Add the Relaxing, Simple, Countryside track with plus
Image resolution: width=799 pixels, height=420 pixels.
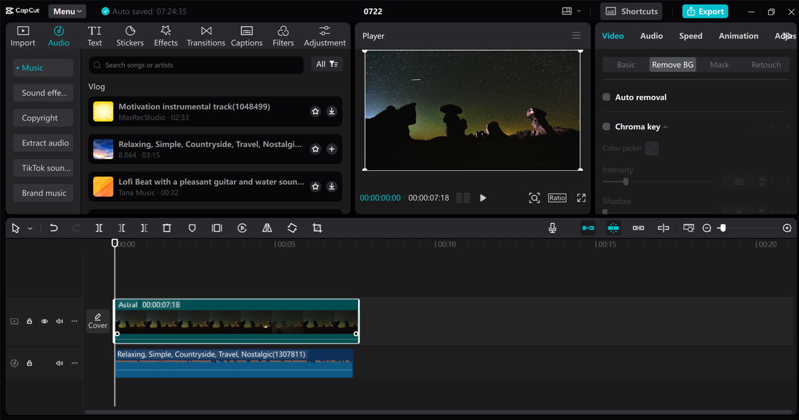tap(331, 149)
